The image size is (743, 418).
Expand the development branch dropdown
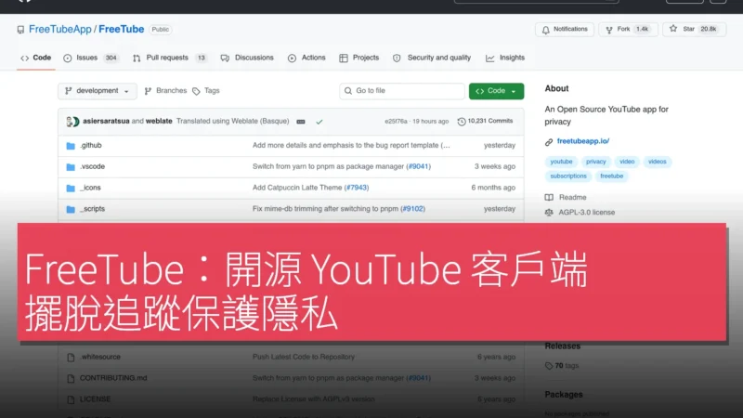[98, 91]
